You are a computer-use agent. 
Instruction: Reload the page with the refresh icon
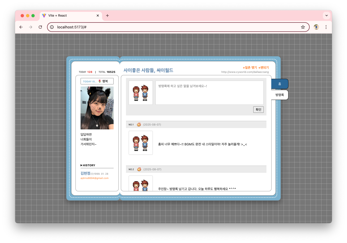point(40,27)
